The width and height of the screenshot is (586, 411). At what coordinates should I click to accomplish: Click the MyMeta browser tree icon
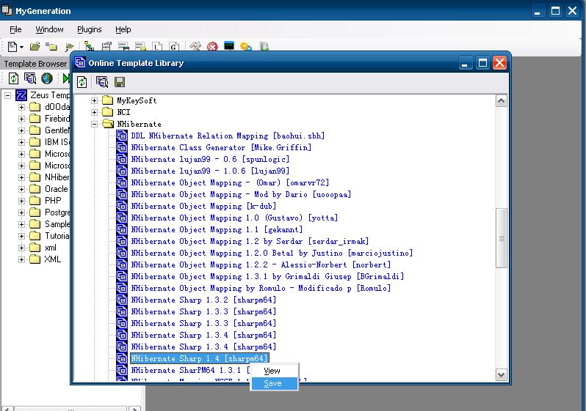point(89,47)
